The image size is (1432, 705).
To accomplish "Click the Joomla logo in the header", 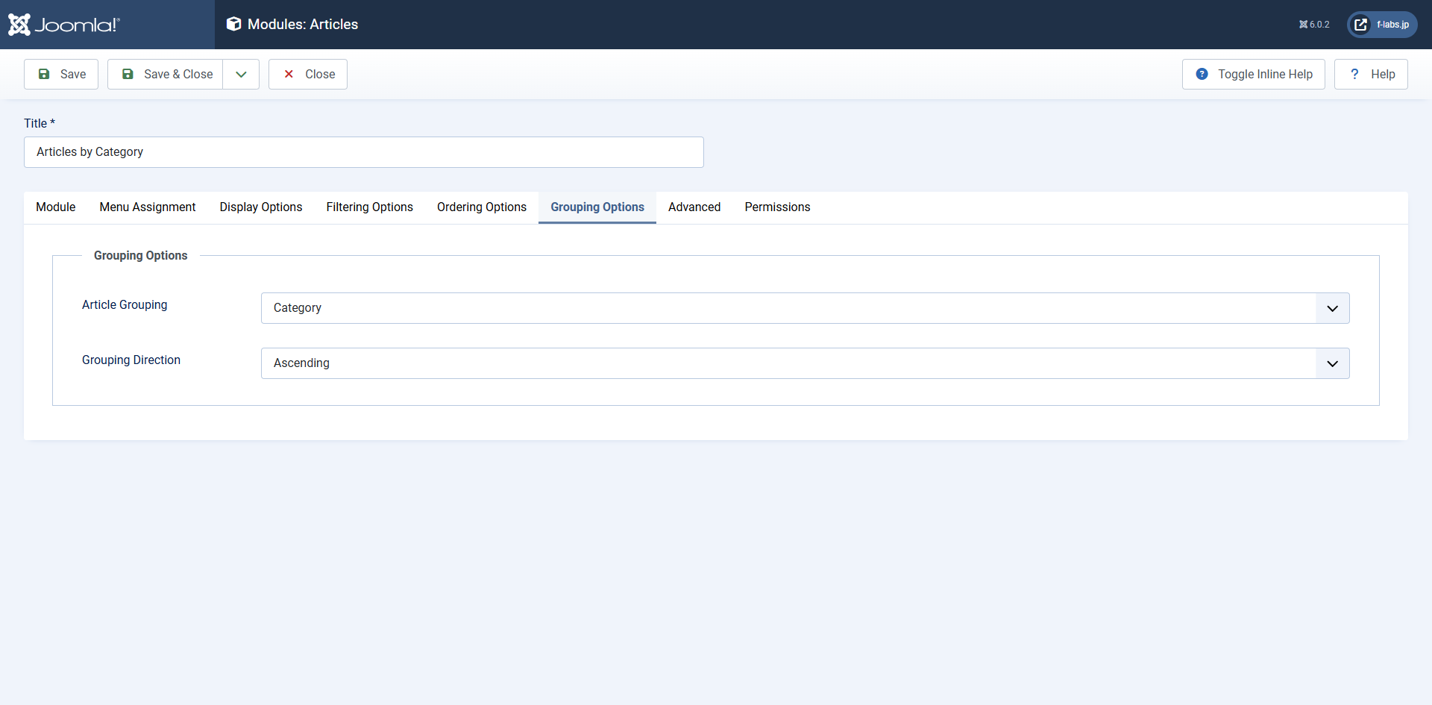I will point(63,24).
